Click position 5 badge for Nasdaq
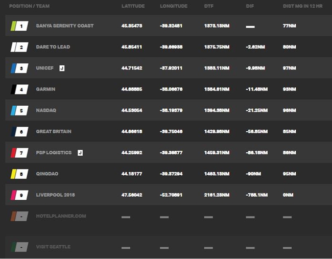Screen dimensions: 332x259 tap(19, 110)
